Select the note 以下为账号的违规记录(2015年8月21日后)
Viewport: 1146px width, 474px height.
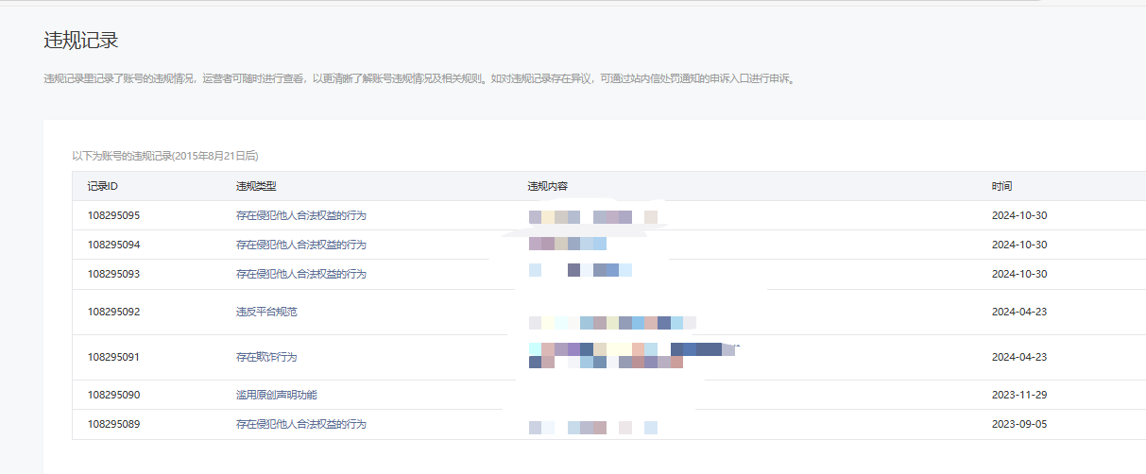point(165,155)
